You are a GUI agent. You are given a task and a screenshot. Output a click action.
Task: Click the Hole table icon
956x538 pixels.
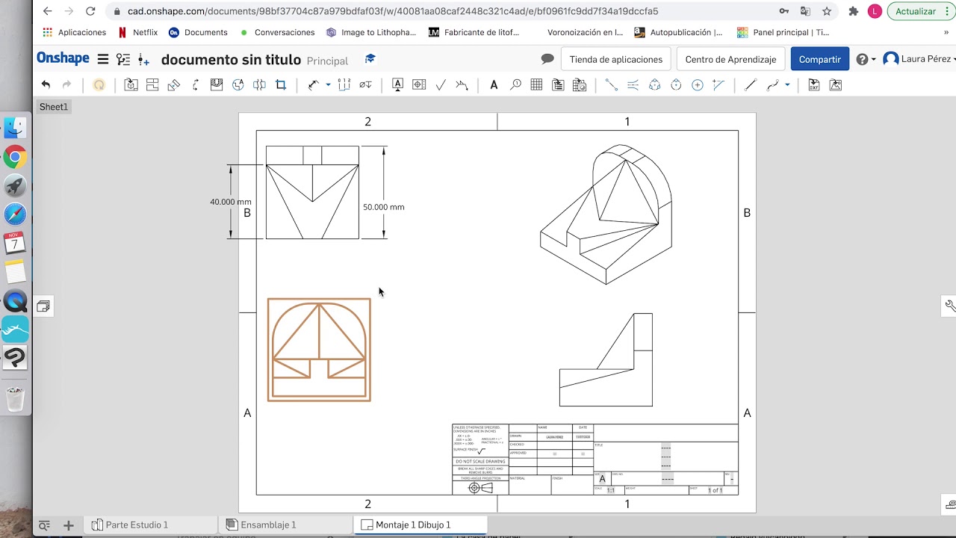point(580,85)
